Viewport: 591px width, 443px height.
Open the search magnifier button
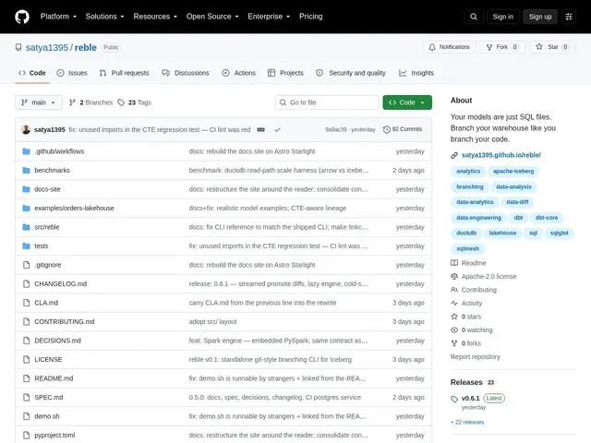(x=474, y=17)
